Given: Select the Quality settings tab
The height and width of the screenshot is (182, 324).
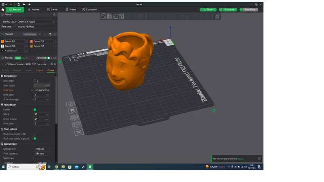Looking at the screenshot, I should click(x=6, y=70).
